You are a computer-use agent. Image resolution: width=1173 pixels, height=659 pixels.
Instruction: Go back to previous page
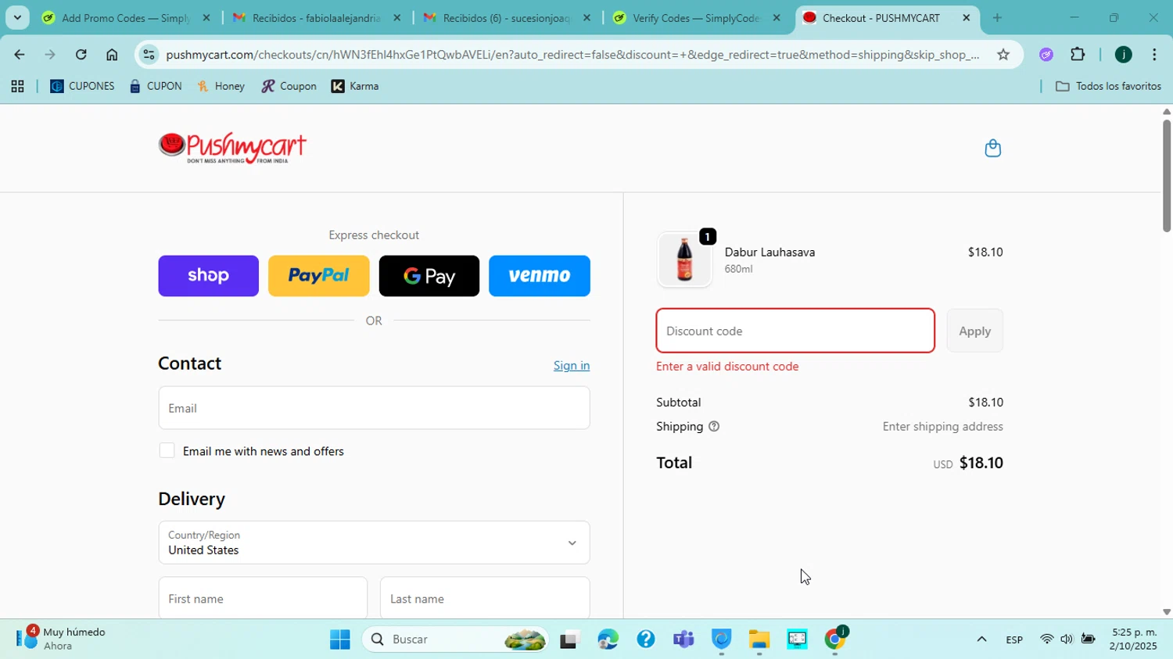[19, 55]
